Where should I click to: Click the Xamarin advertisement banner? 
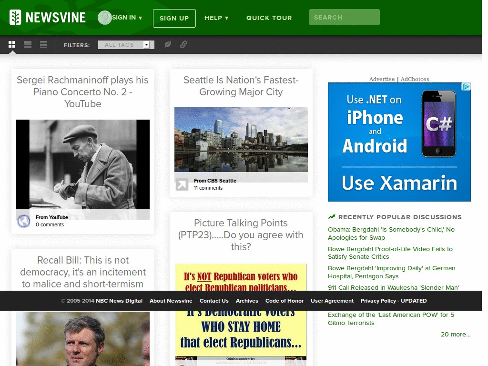click(399, 142)
